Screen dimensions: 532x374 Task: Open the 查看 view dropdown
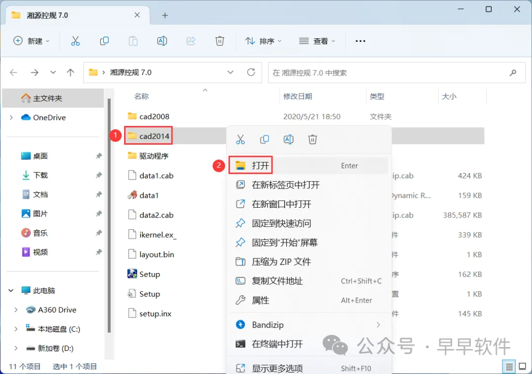(x=317, y=41)
